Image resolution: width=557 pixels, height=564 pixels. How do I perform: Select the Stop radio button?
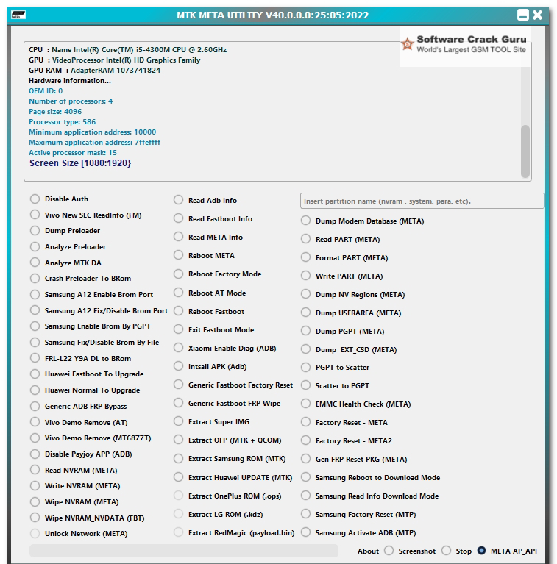447,551
